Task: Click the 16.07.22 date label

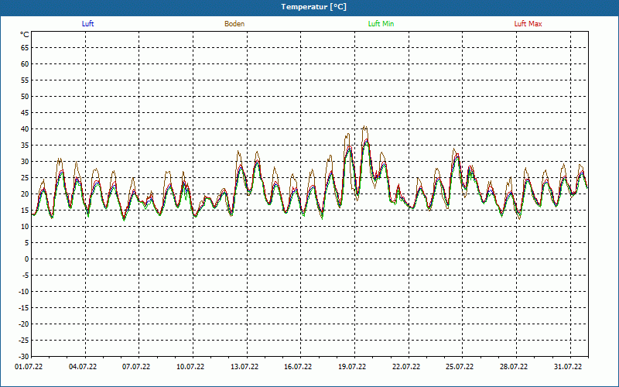Action: (298, 367)
